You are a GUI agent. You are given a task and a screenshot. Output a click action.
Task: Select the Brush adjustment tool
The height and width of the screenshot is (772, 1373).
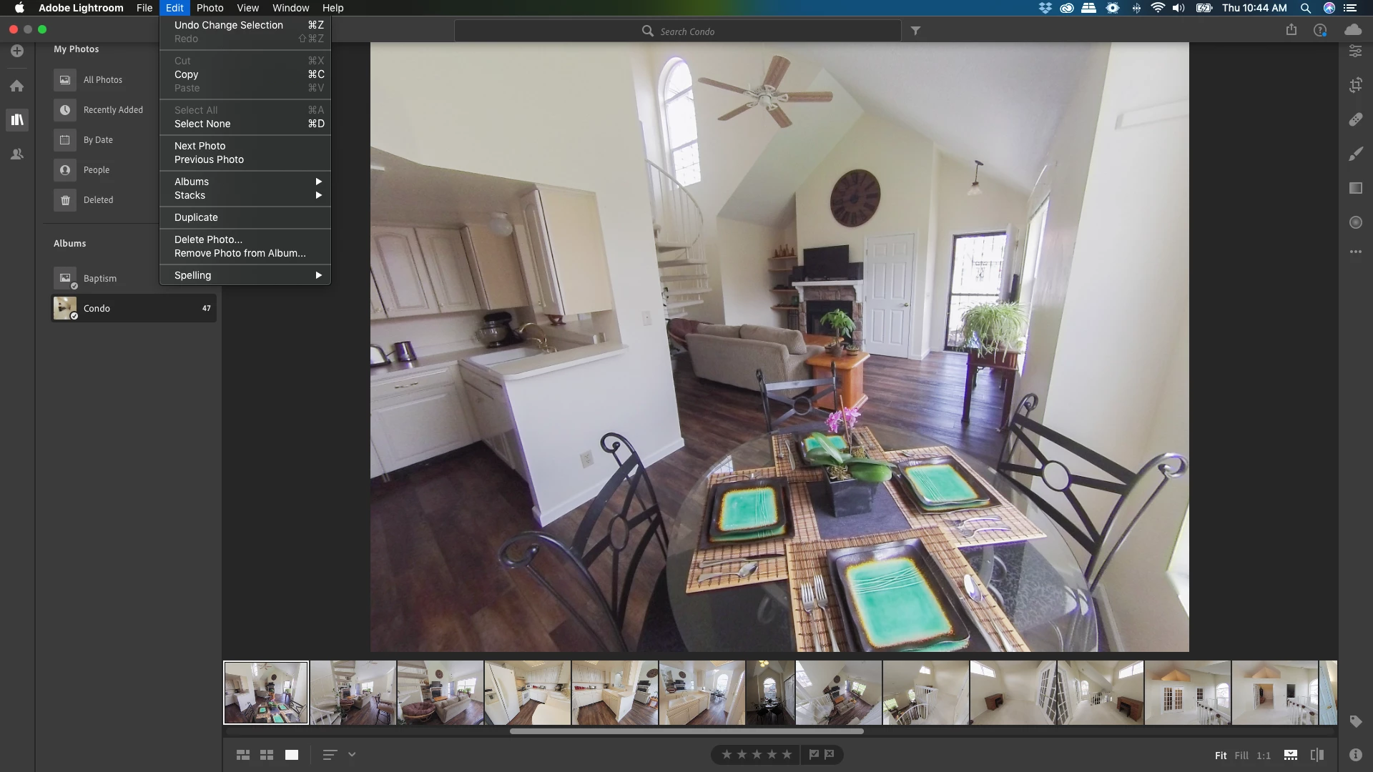pos(1355,154)
